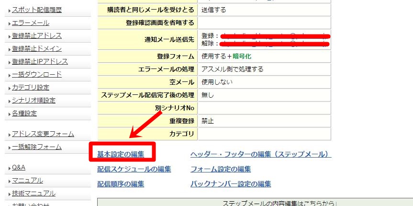Open 各種設定 sidebar link

pyautogui.click(x=24, y=114)
